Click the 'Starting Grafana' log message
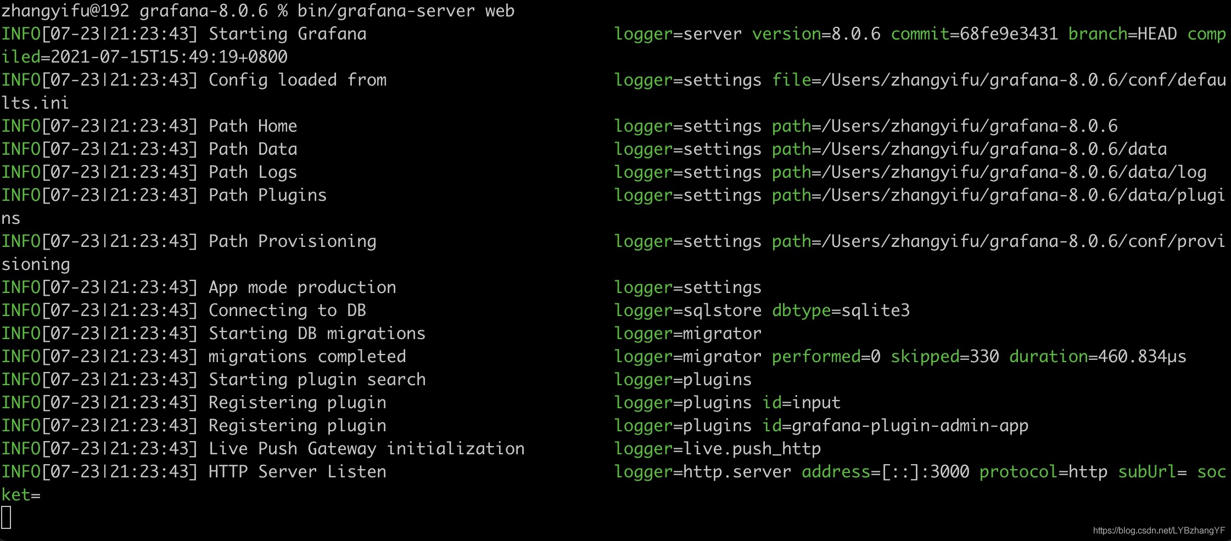This screenshot has width=1231, height=541. (x=287, y=34)
